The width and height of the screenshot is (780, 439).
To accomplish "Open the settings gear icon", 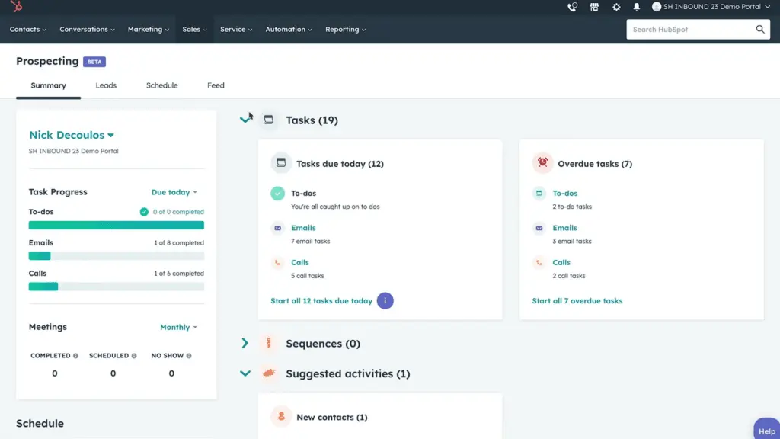I will [616, 7].
